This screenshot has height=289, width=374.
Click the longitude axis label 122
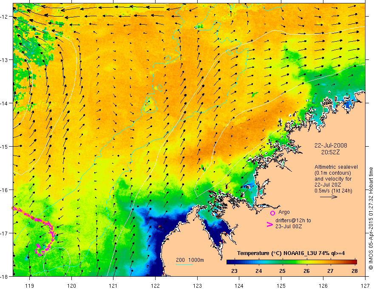(155, 286)
